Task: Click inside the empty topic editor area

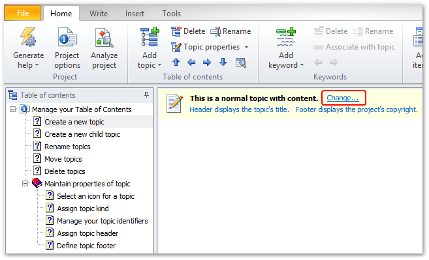Action: (290, 186)
